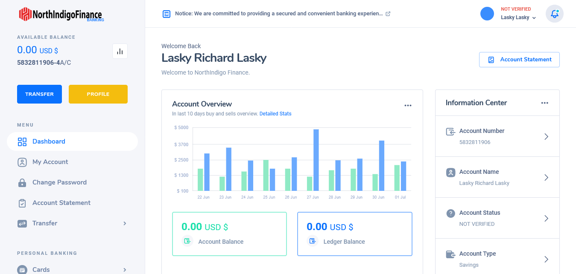Click the Account Type wallet icon
The width and height of the screenshot is (576, 274).
[450, 254]
